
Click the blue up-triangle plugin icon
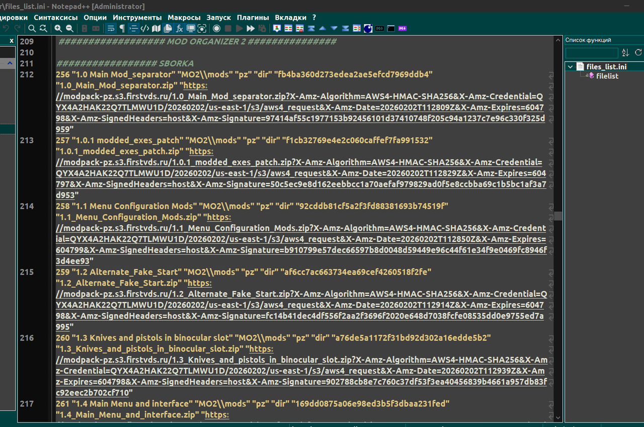click(x=323, y=29)
